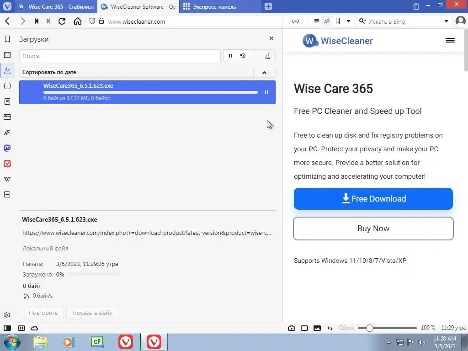Rewind to first page in history
The image size is (468, 351).
(x=37, y=21)
